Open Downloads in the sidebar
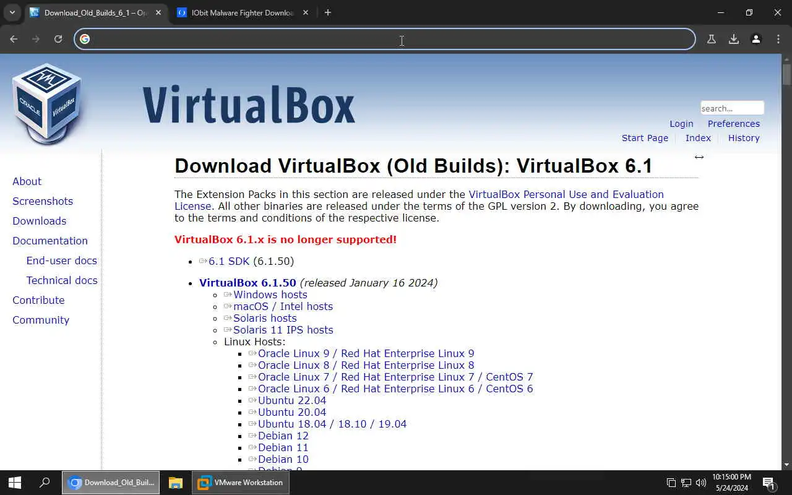The image size is (792, 495). coord(40,221)
